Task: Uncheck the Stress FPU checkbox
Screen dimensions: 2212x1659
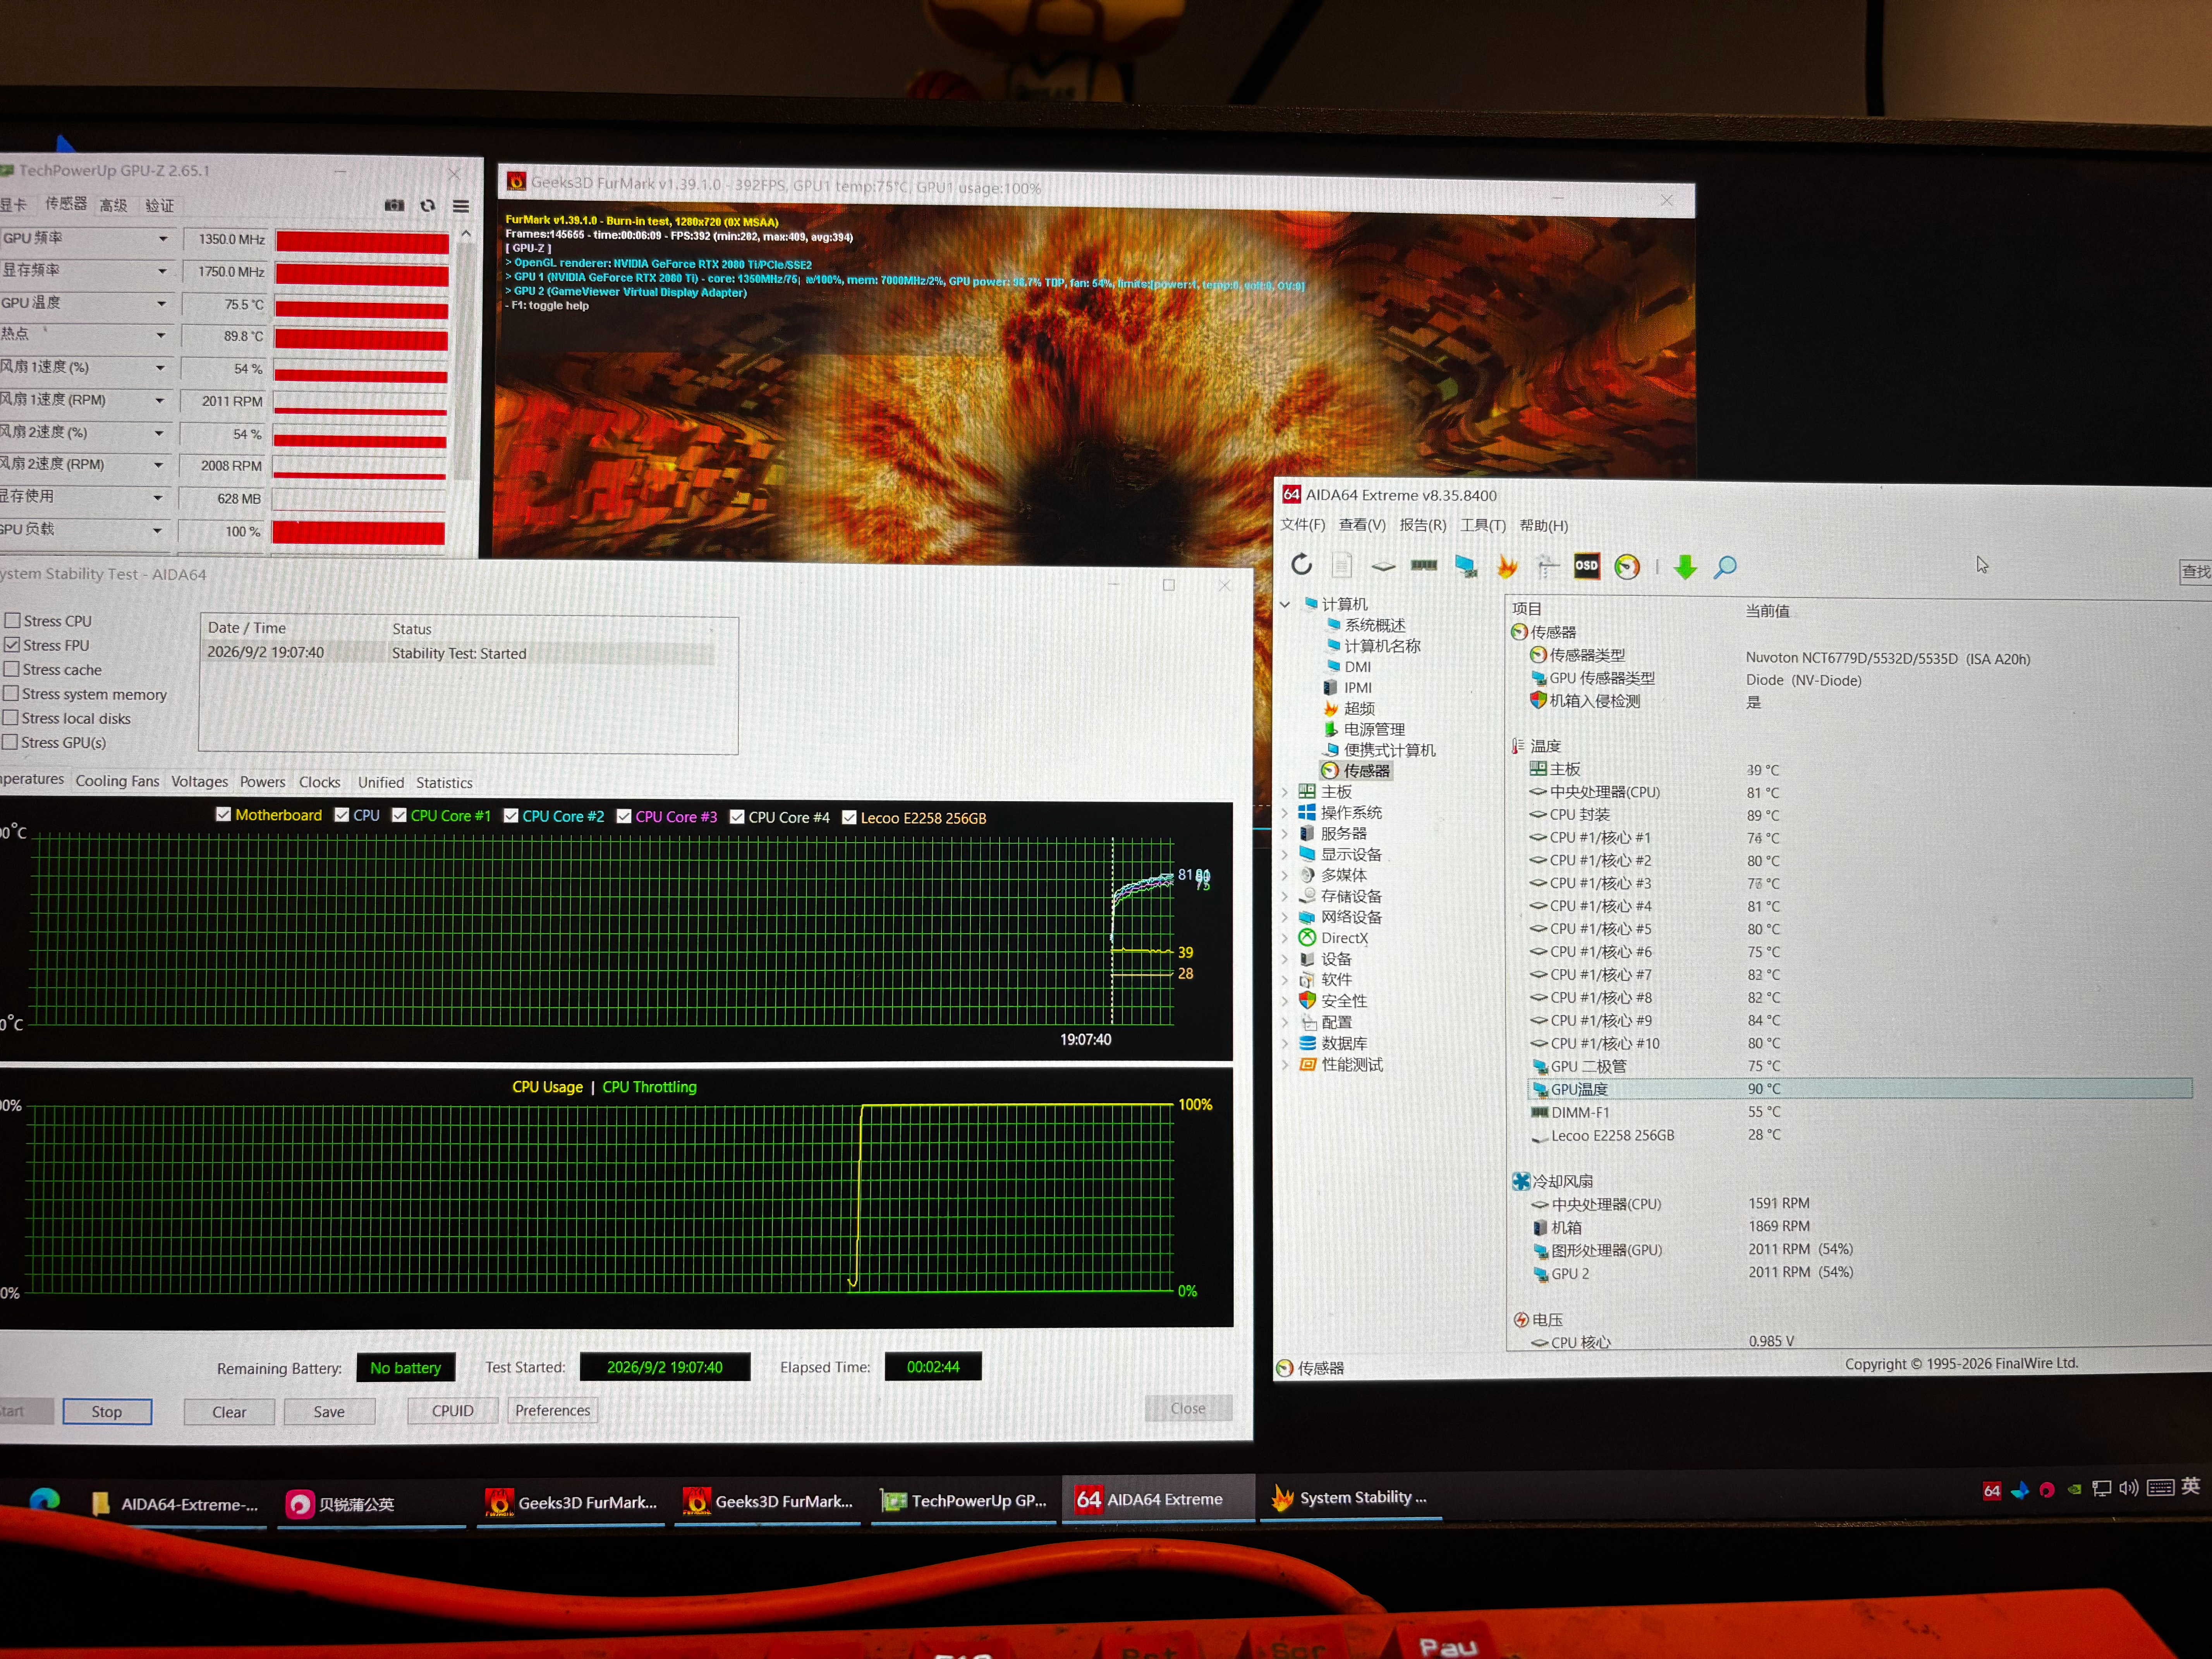Action: click(12, 645)
